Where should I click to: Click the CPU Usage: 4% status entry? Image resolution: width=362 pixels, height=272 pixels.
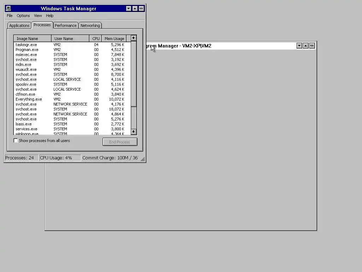60,158
